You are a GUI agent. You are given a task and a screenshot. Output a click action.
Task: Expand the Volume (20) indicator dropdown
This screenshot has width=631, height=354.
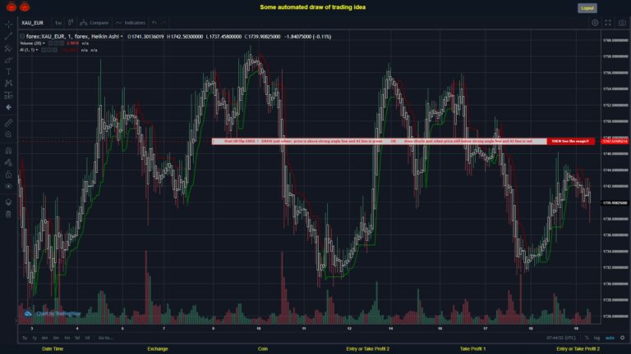[44, 43]
